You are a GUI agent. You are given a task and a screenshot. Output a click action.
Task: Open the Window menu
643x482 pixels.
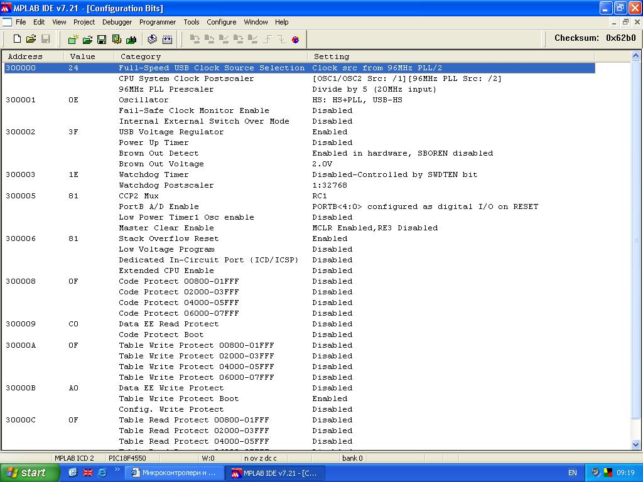[256, 22]
